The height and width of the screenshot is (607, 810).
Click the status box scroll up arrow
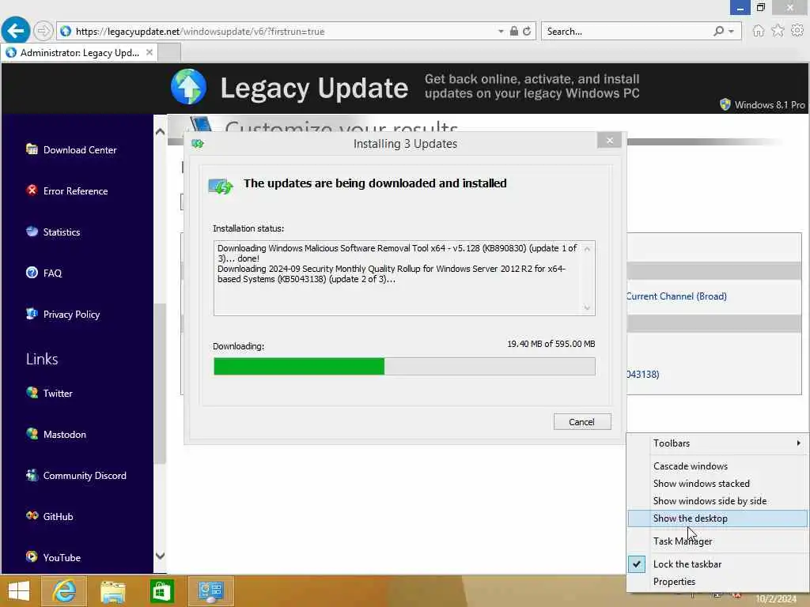[x=588, y=249]
